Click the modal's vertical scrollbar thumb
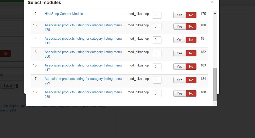The width and height of the screenshot is (255, 138). coord(215,84)
